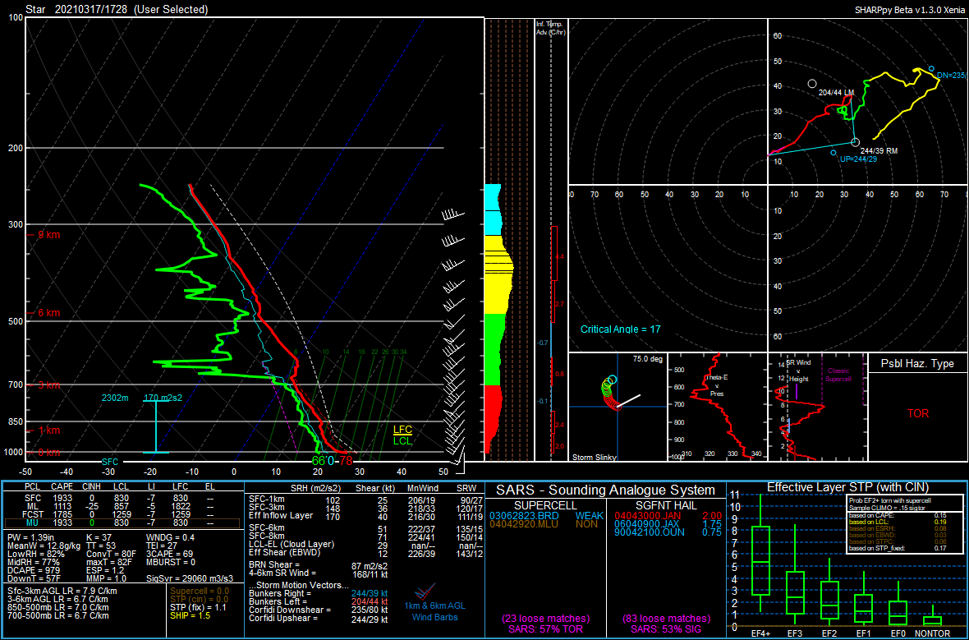This screenshot has width=969, height=640.
Task: Click the '244/39 RM' hodograph marker label
Action: click(879, 151)
